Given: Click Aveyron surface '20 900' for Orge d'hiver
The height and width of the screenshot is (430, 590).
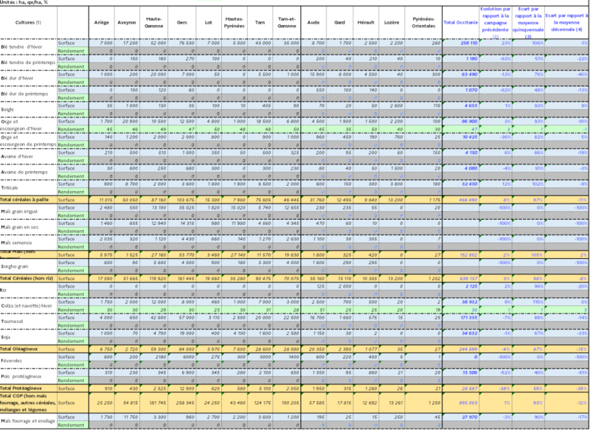Looking at the screenshot, I should [127, 122].
